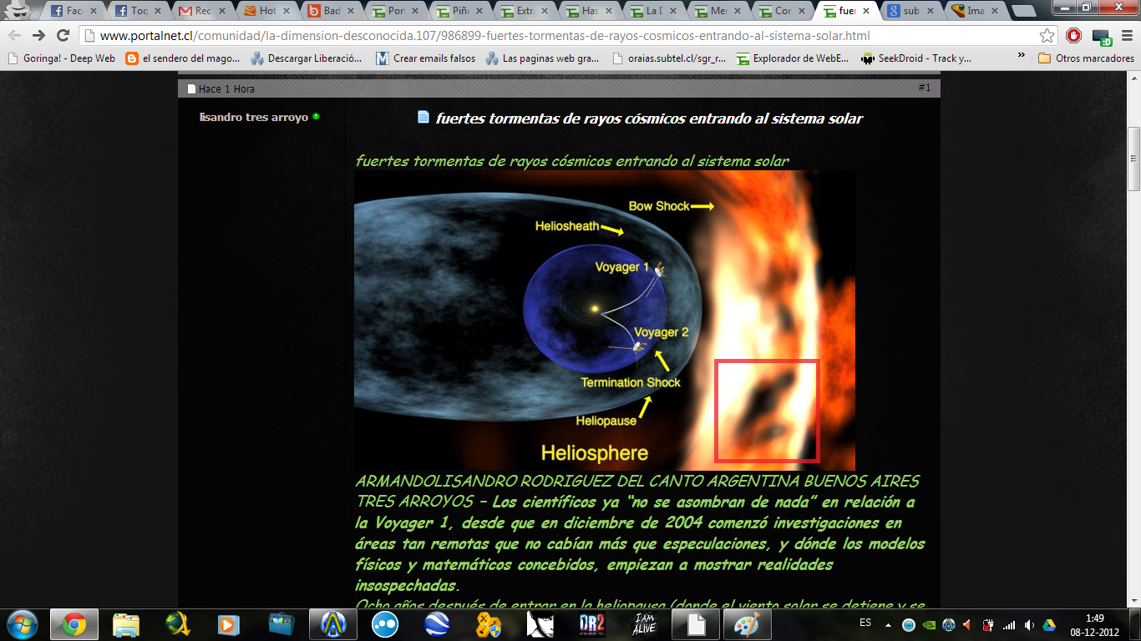Open the oraias.subtel.cl/sgr_r bookmark
The height and width of the screenshot is (641, 1141).
(669, 58)
